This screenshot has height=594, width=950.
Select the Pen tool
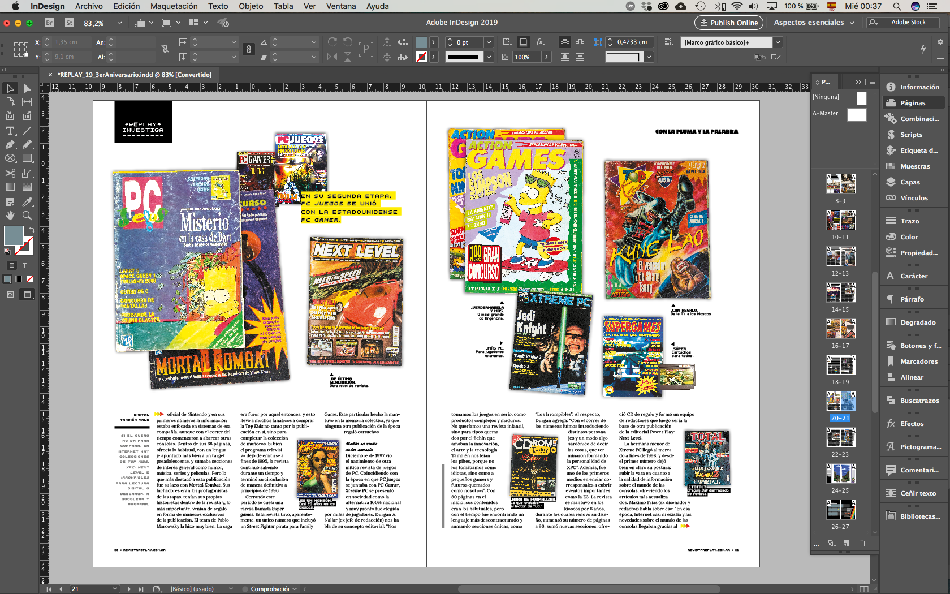10,145
